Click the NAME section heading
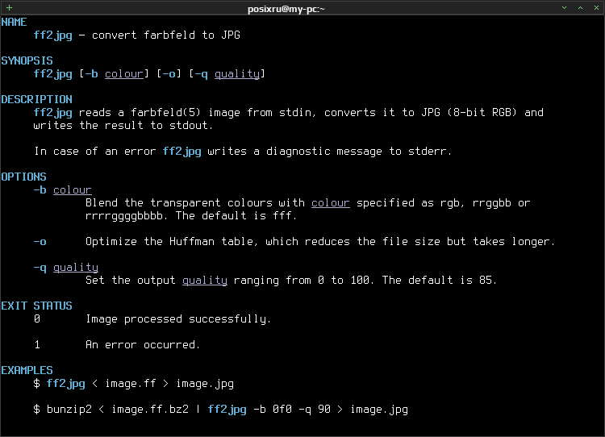The width and height of the screenshot is (605, 437). (14, 22)
